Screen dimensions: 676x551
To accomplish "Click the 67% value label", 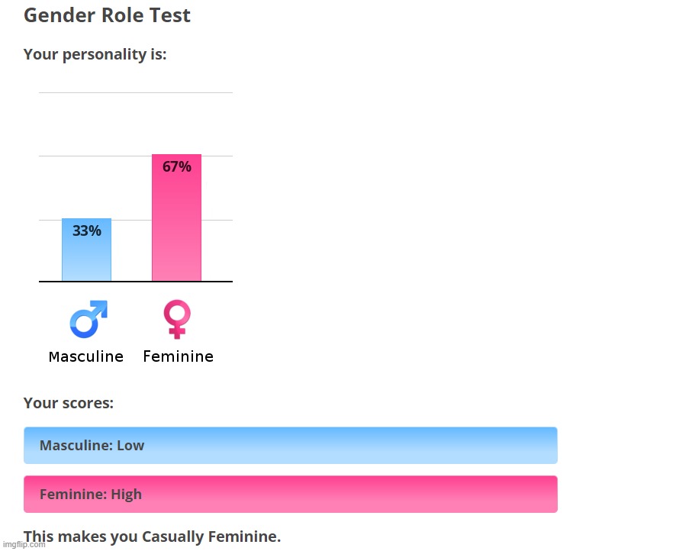I will click(177, 166).
